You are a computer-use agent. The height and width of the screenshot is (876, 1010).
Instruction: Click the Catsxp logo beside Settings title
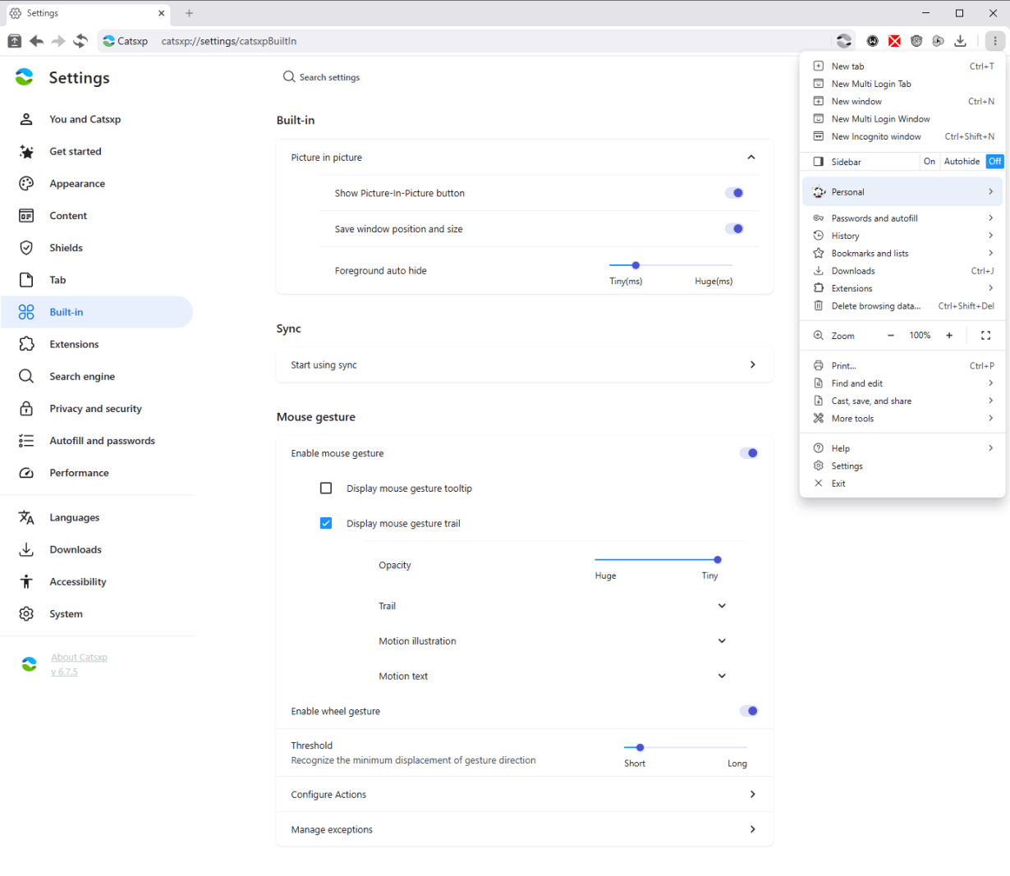(x=25, y=77)
